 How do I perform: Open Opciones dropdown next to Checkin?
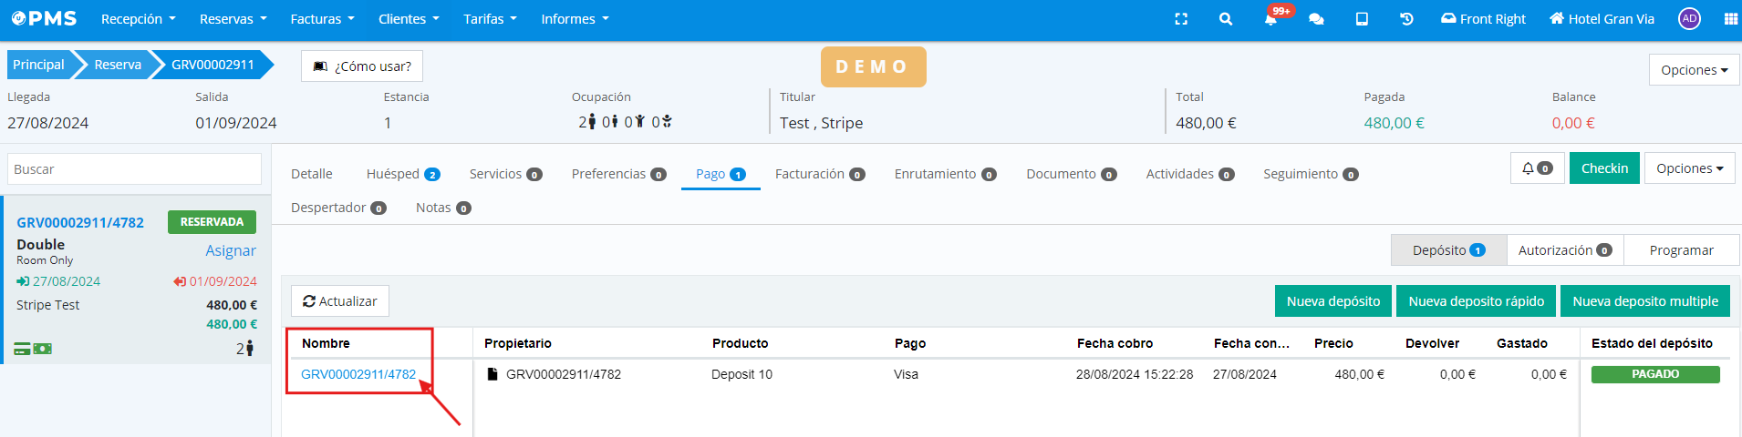[x=1689, y=168]
